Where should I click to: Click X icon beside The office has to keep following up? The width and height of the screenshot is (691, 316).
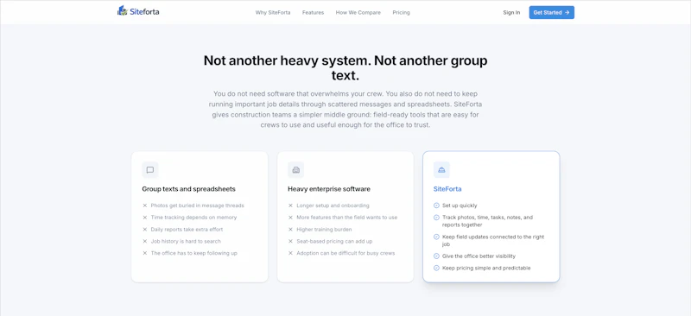[144, 253]
